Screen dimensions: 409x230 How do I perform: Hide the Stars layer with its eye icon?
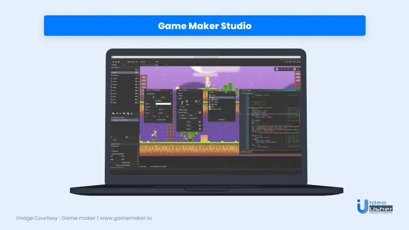[136, 100]
